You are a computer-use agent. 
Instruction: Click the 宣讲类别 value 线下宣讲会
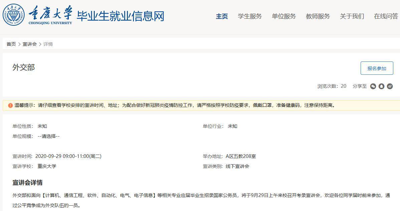[237, 166]
